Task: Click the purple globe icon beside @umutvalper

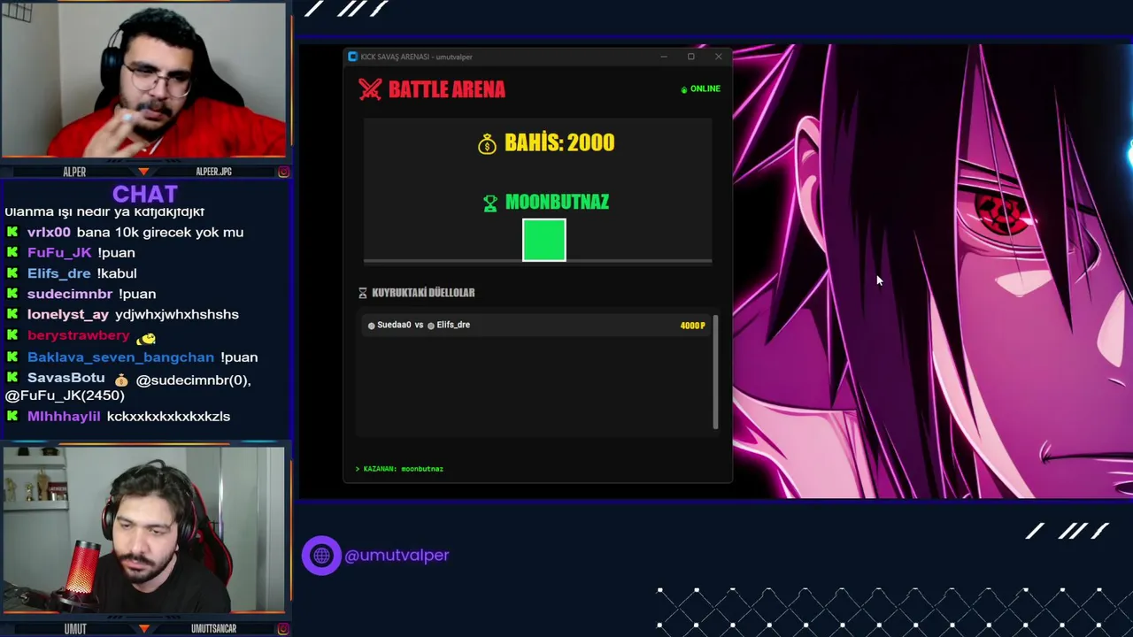Action: tap(321, 556)
